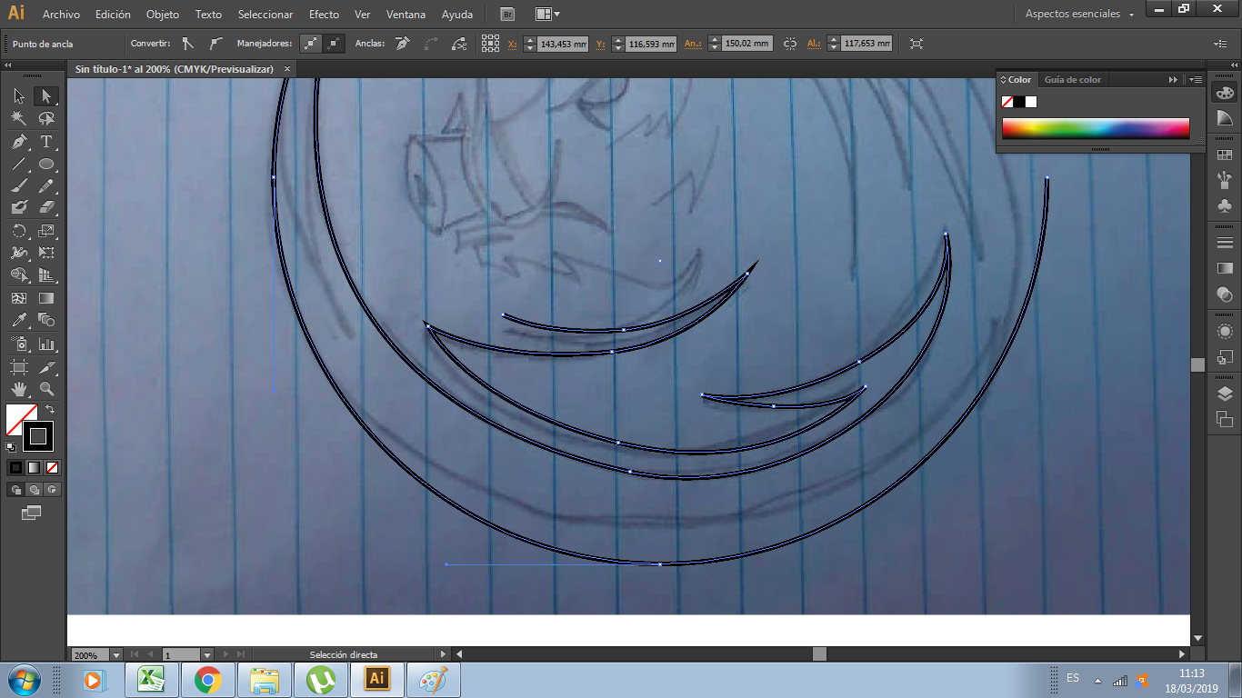Image resolution: width=1242 pixels, height=698 pixels.
Task: Pick the Scale tool
Action: coord(46,231)
